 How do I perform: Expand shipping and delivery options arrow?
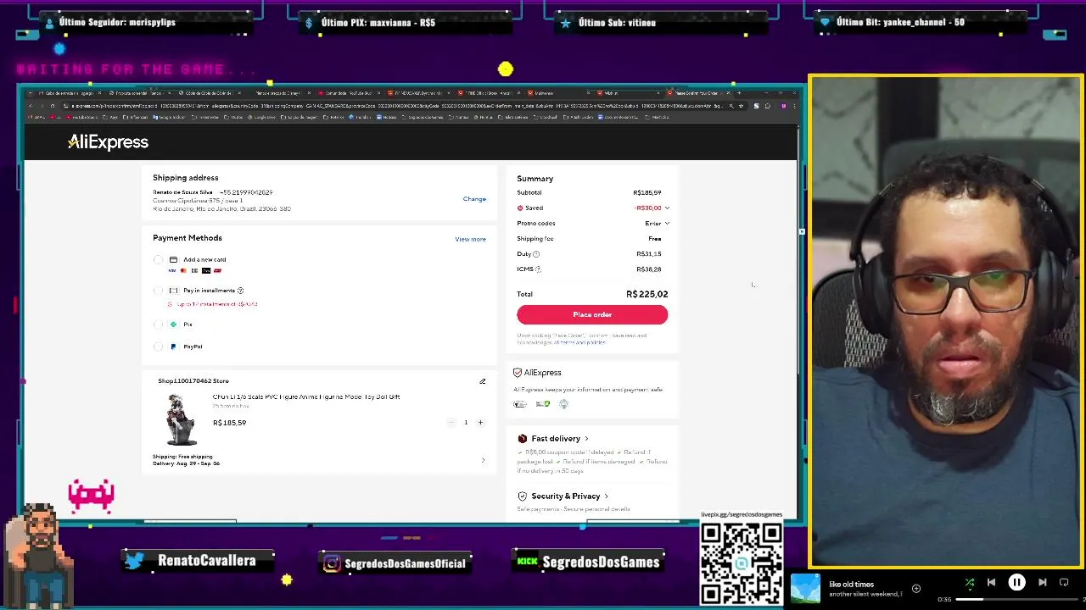(484, 460)
